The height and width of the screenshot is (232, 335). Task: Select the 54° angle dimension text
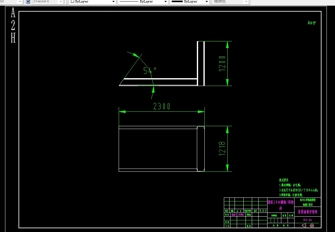pyautogui.click(x=150, y=70)
